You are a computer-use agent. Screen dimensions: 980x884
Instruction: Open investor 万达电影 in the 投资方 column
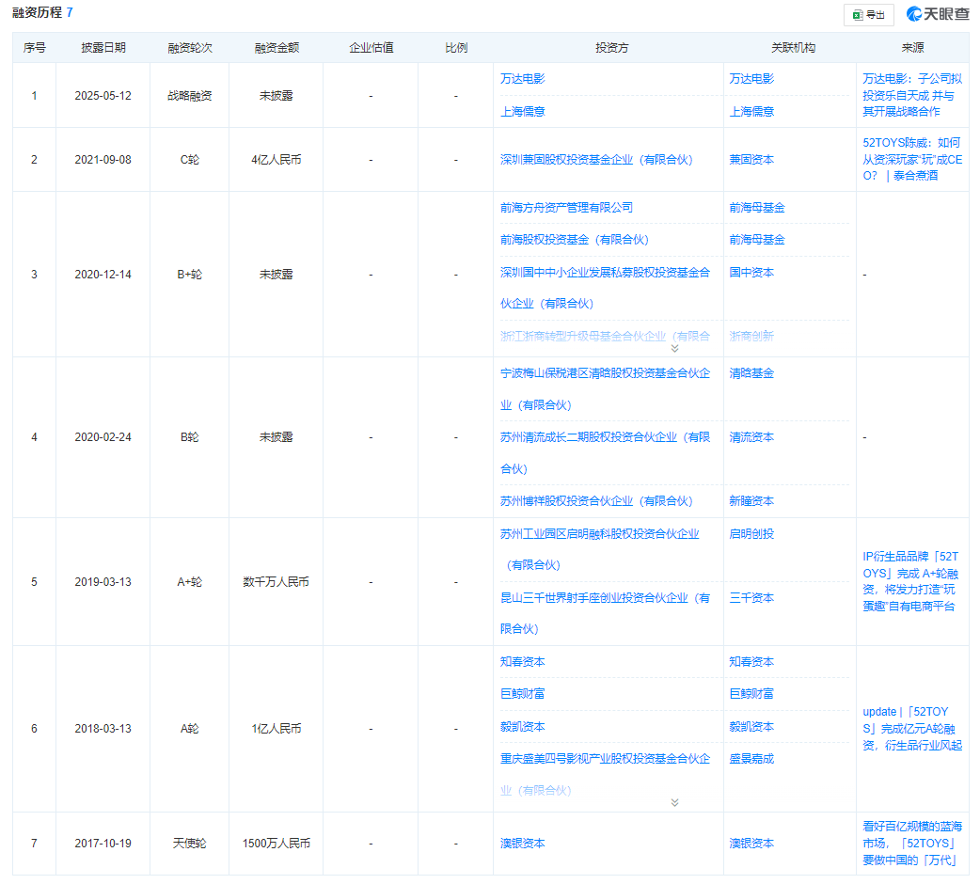tap(523, 79)
